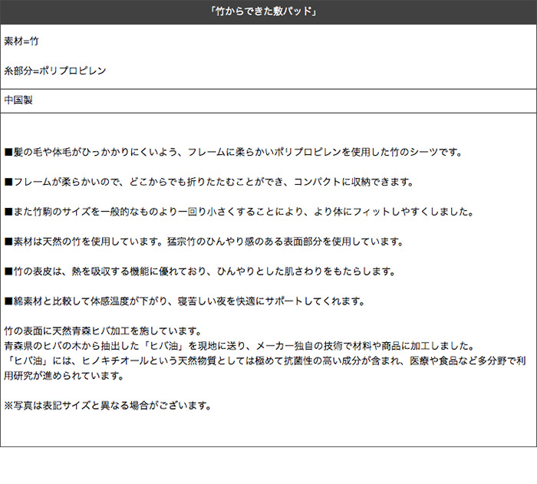Select the line 糸部分=ポリプロピレン
Screen dimensions: 537x484
[54, 71]
